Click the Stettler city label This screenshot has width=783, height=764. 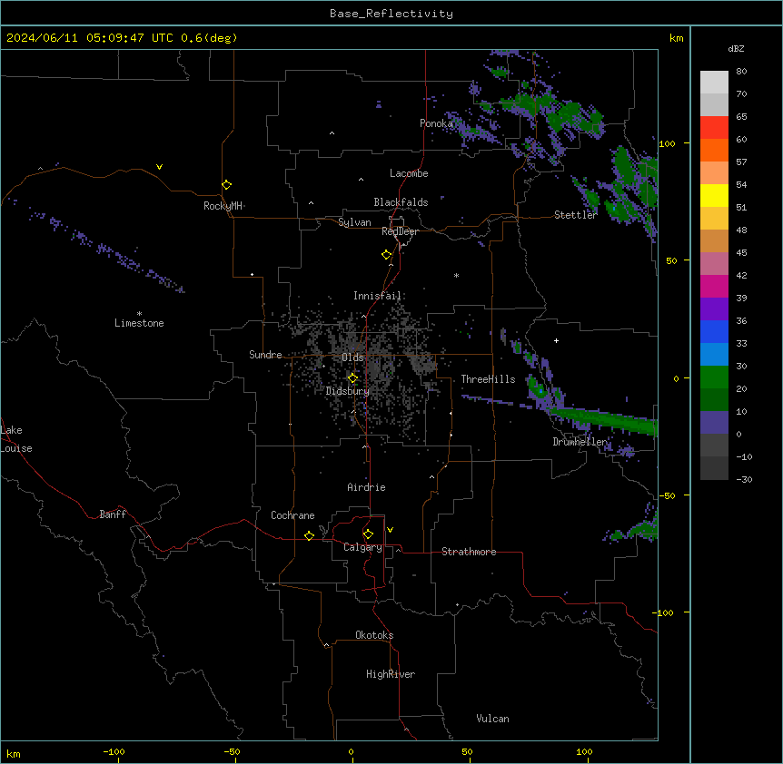point(575,215)
